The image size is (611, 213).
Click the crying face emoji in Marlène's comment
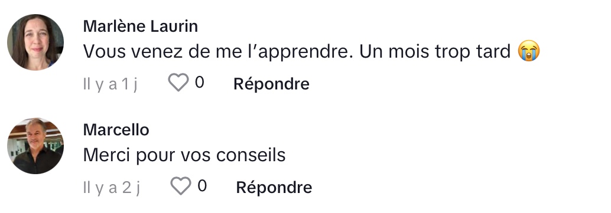click(529, 51)
